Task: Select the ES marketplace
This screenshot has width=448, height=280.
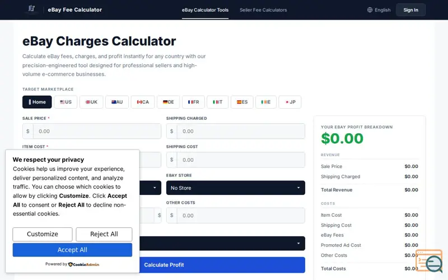Action: [x=242, y=102]
